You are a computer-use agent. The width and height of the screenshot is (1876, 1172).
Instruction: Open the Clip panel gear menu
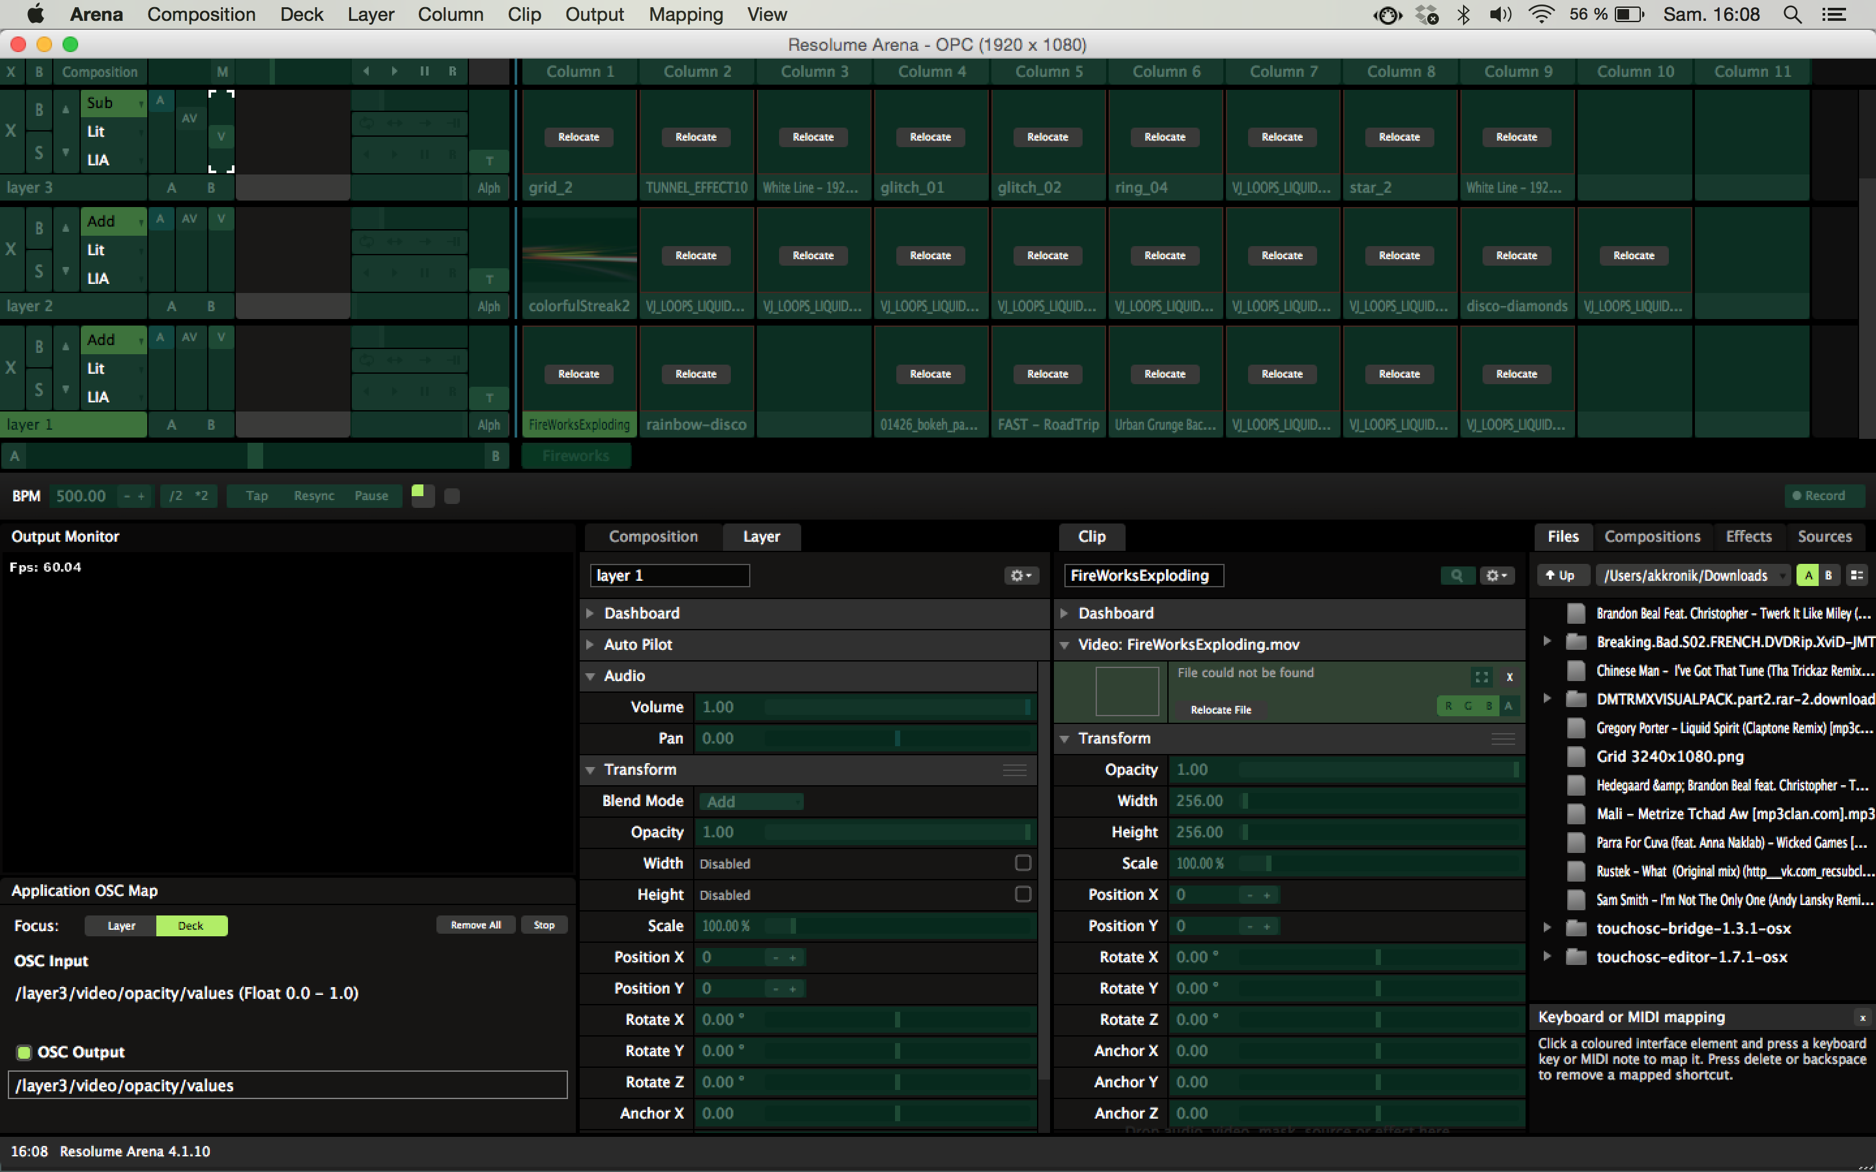pos(1496,575)
